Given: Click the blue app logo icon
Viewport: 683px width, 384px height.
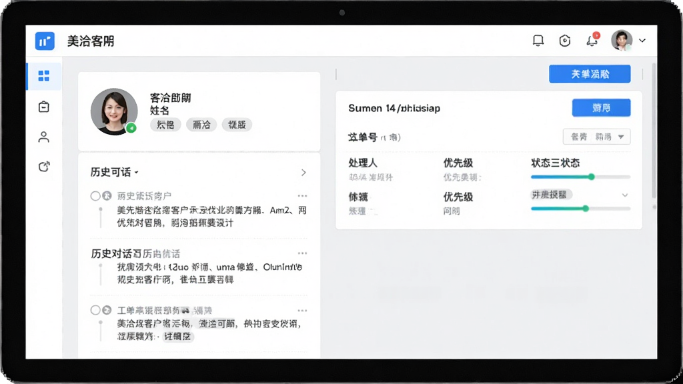Looking at the screenshot, I should 45,41.
